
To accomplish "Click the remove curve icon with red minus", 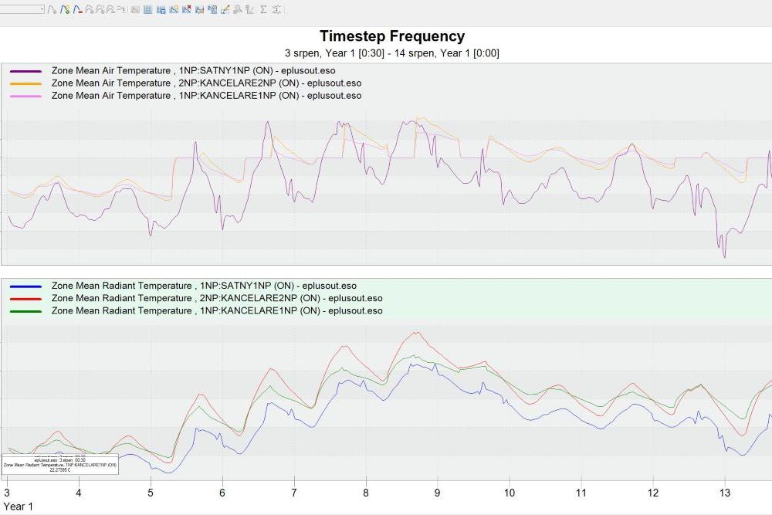I will tap(77, 10).
